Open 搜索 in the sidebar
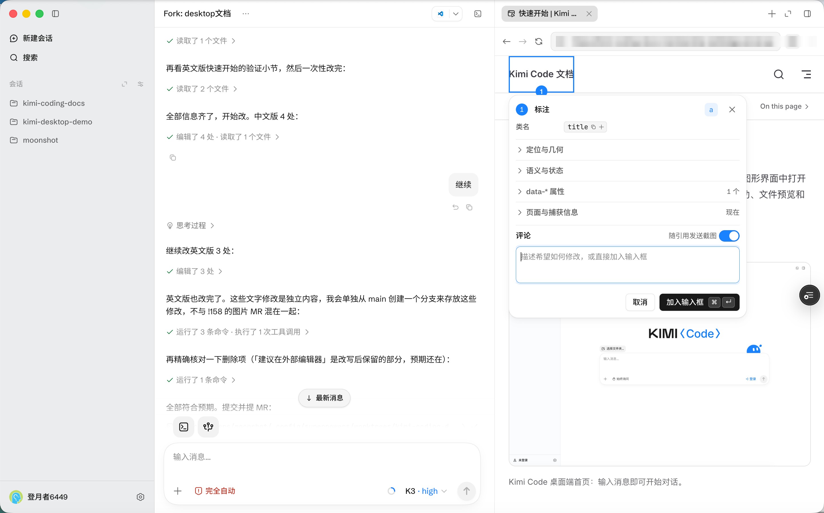The image size is (824, 513). click(24, 58)
